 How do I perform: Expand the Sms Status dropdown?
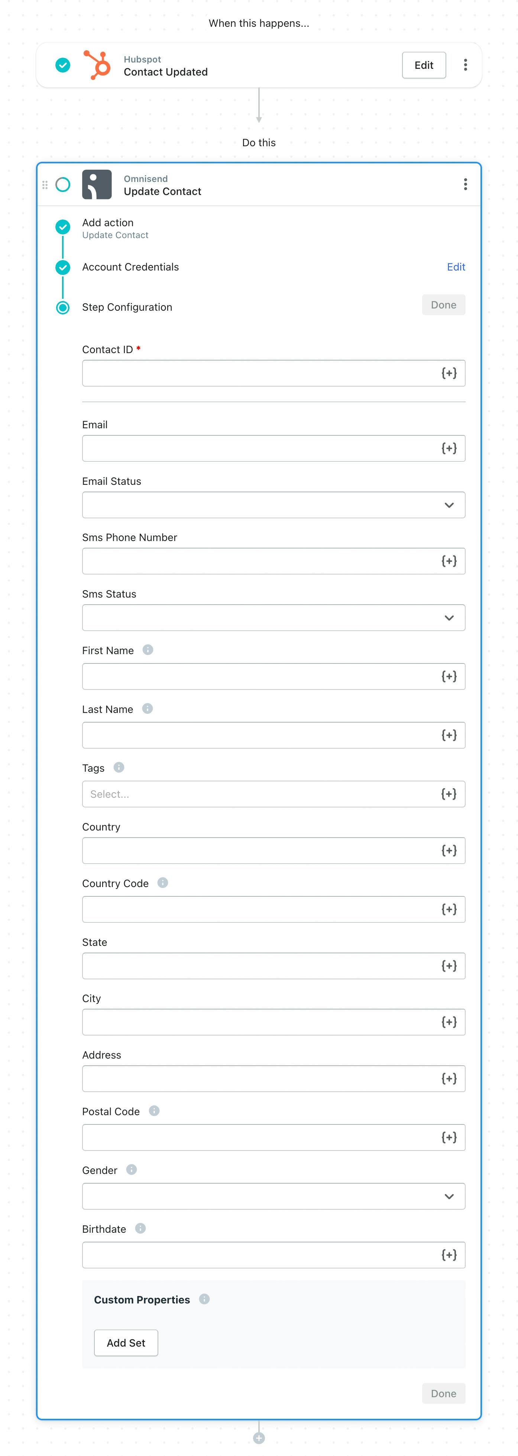point(273,618)
